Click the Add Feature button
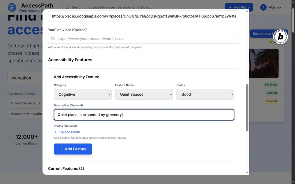Screen dimensions: 295x184 coord(73,149)
